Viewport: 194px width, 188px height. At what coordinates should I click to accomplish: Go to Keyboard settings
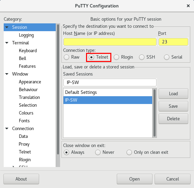28,51
